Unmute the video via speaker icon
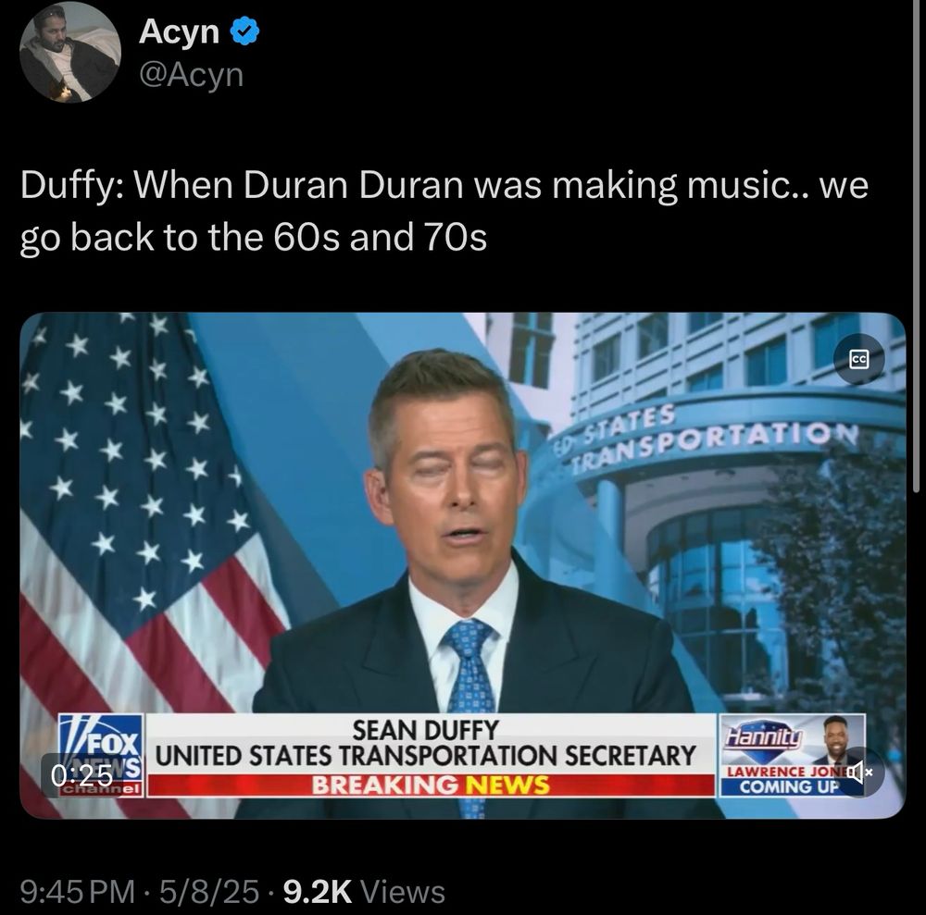Image resolution: width=926 pixels, height=915 pixels. pyautogui.click(x=858, y=771)
